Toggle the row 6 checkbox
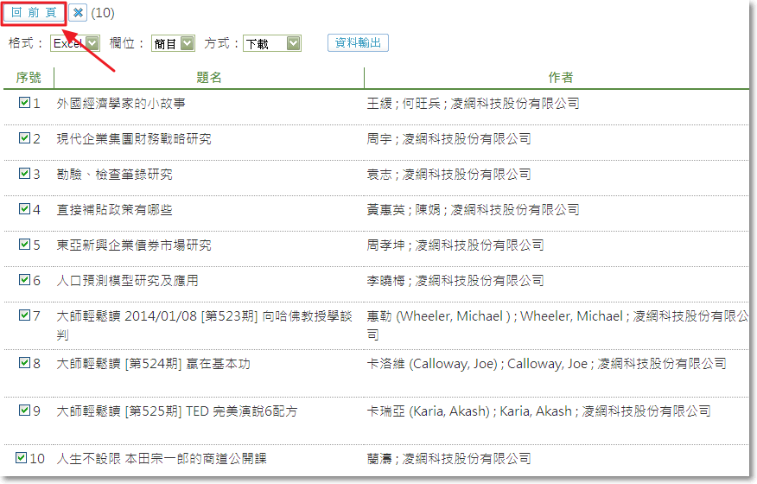 pyautogui.click(x=24, y=280)
